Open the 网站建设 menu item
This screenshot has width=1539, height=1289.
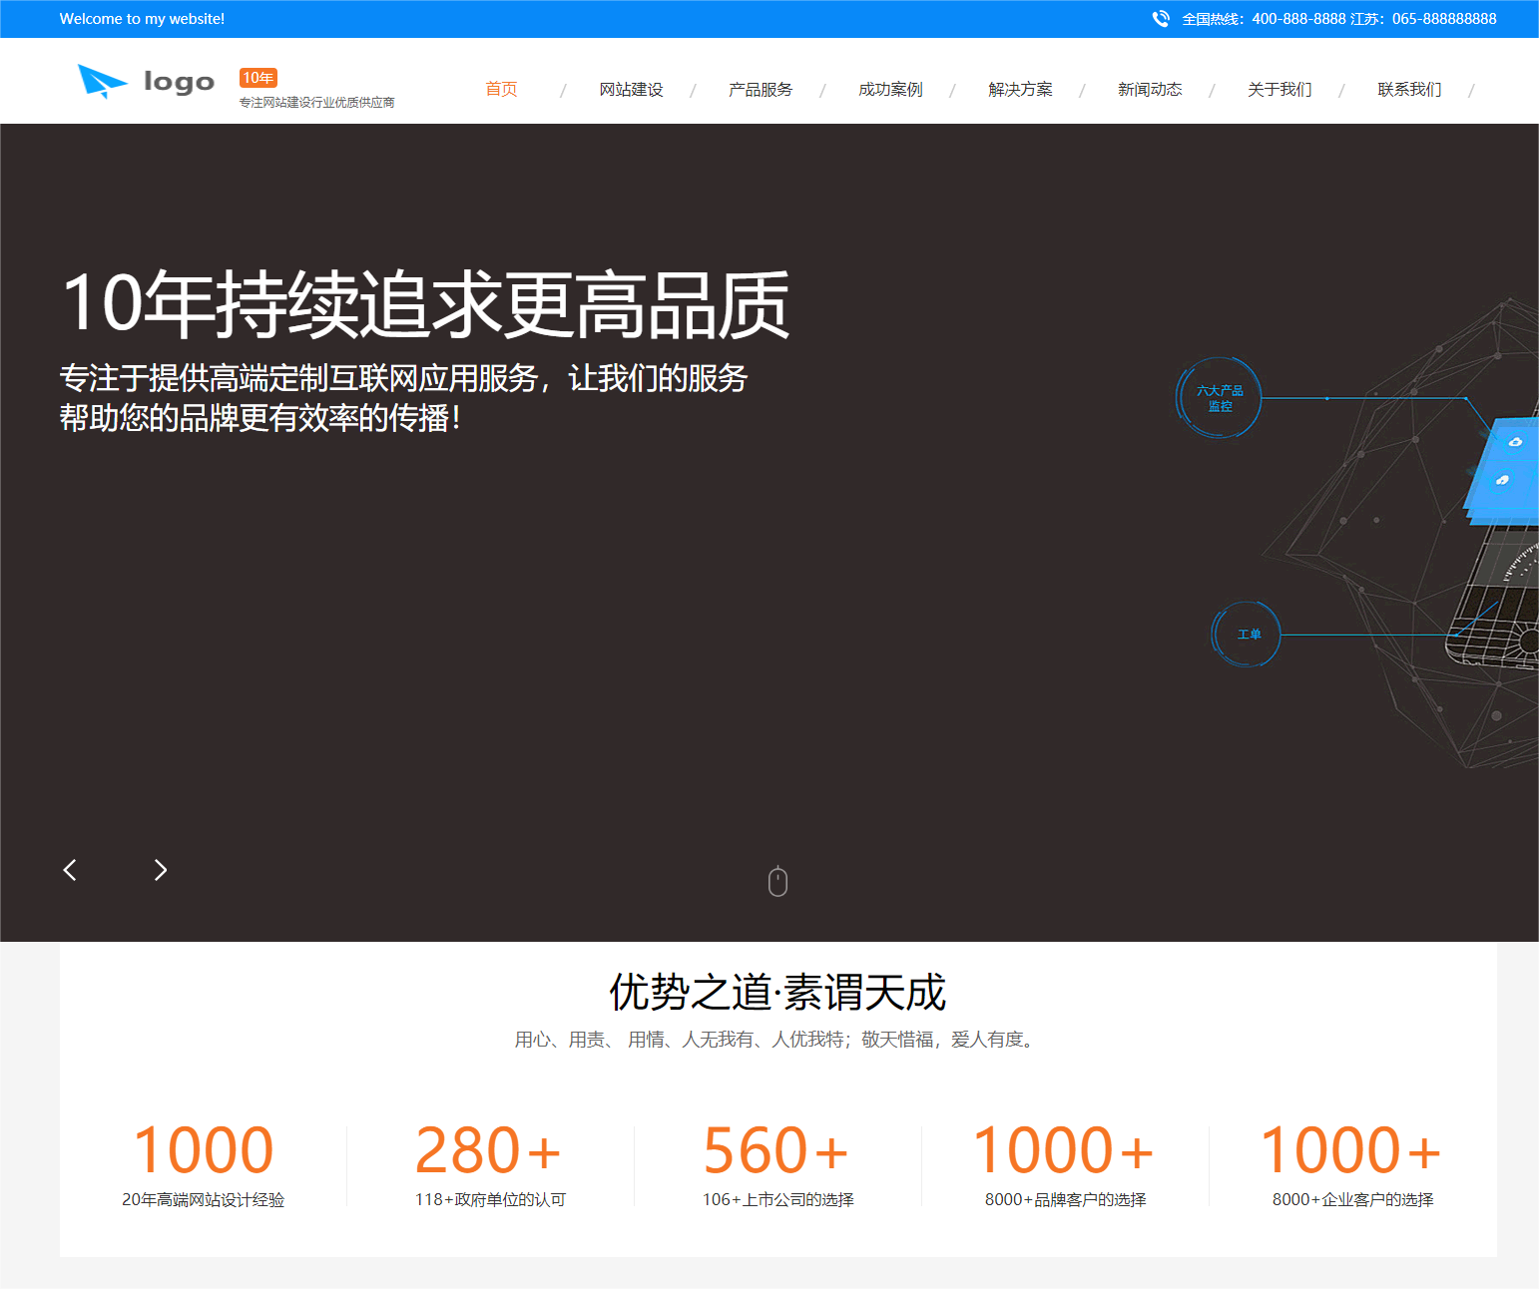click(631, 90)
